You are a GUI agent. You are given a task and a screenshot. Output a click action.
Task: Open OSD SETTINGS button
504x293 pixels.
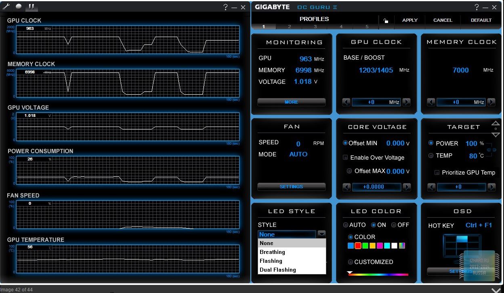(460, 271)
